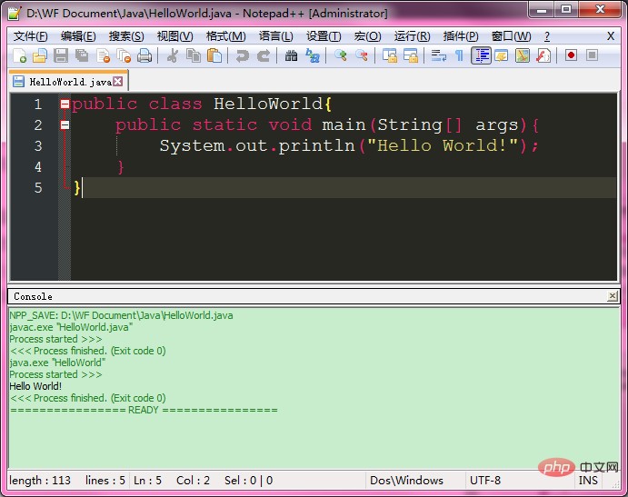The image size is (628, 497).
Task: Click the Open file folder icon
Action: (x=39, y=56)
